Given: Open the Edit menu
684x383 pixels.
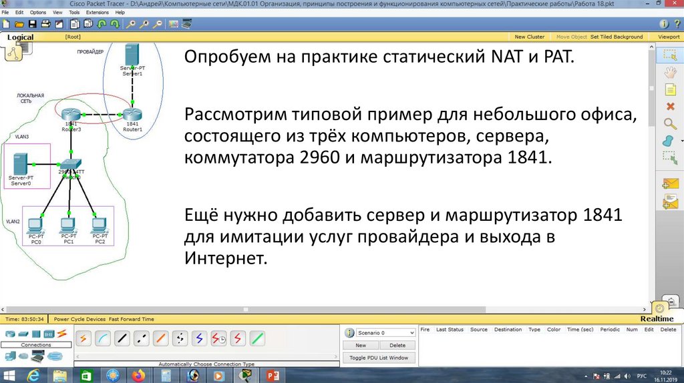Looking at the screenshot, I should pos(19,12).
